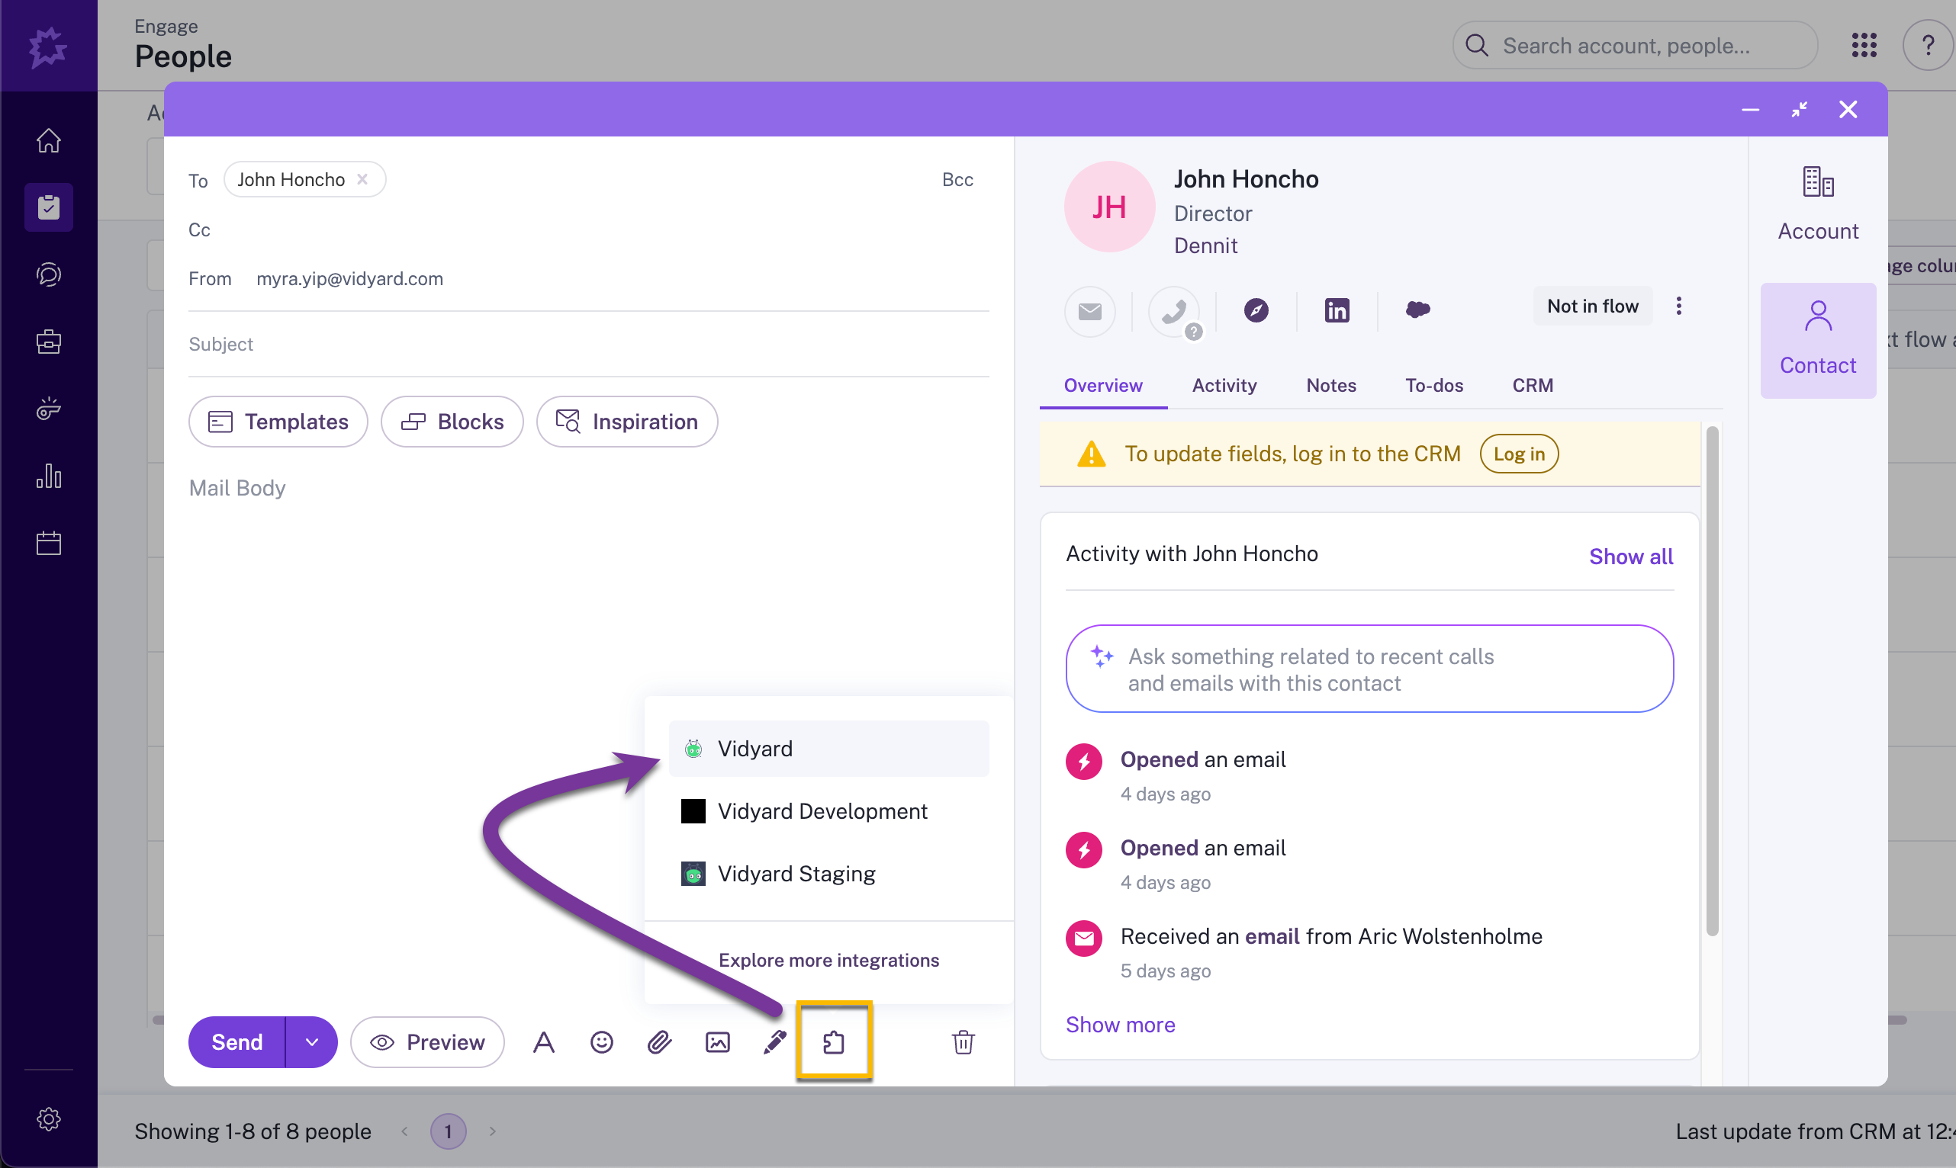Click the Subject input field
The width and height of the screenshot is (1956, 1168).
click(x=588, y=345)
